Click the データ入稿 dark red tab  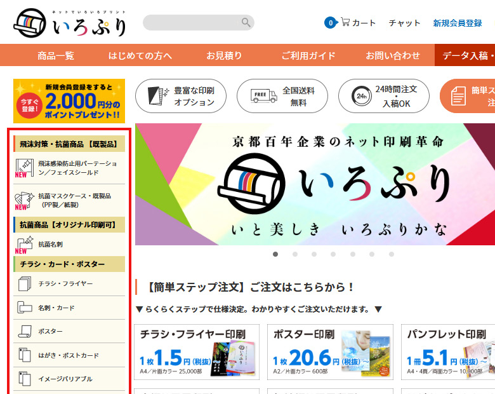[x=465, y=55]
